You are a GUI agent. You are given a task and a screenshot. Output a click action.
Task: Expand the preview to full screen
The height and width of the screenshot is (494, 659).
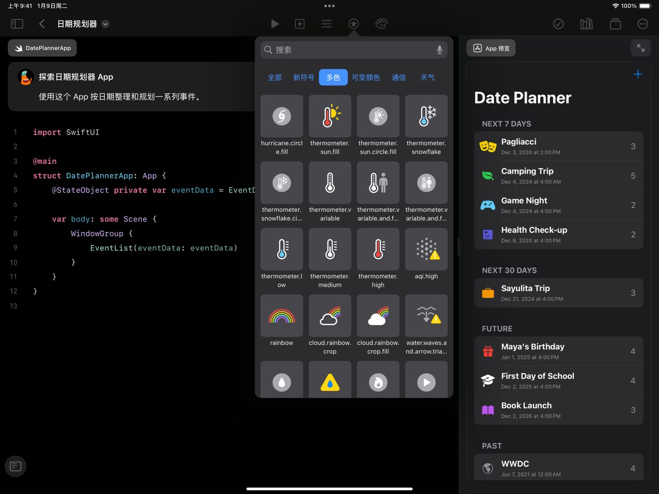point(641,48)
